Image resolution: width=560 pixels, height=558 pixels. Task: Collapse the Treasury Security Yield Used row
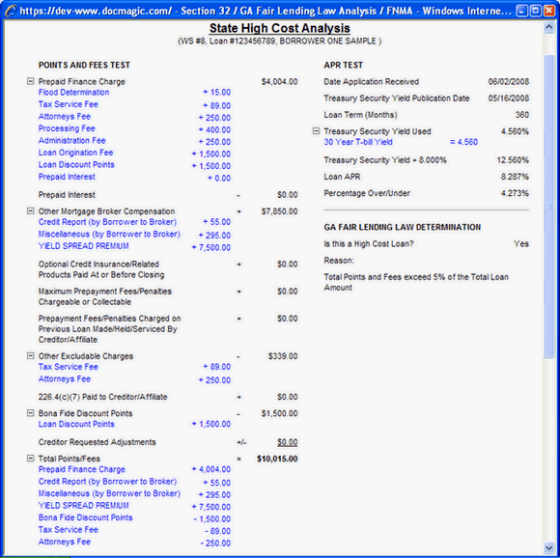coord(316,131)
